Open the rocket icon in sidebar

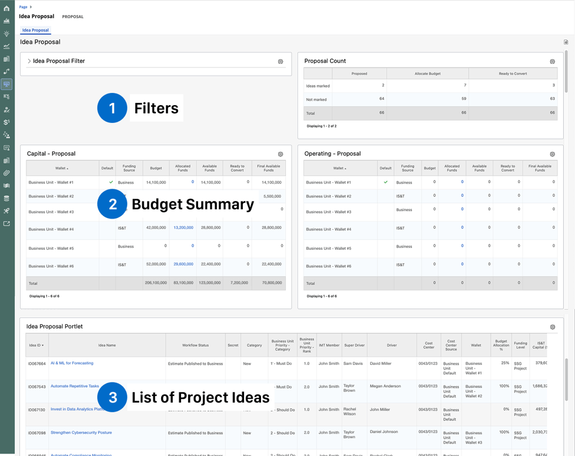point(6,211)
